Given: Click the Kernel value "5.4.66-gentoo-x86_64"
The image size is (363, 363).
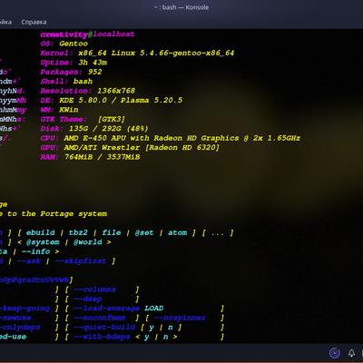Looking at the screenshot, I should [x=187, y=53].
